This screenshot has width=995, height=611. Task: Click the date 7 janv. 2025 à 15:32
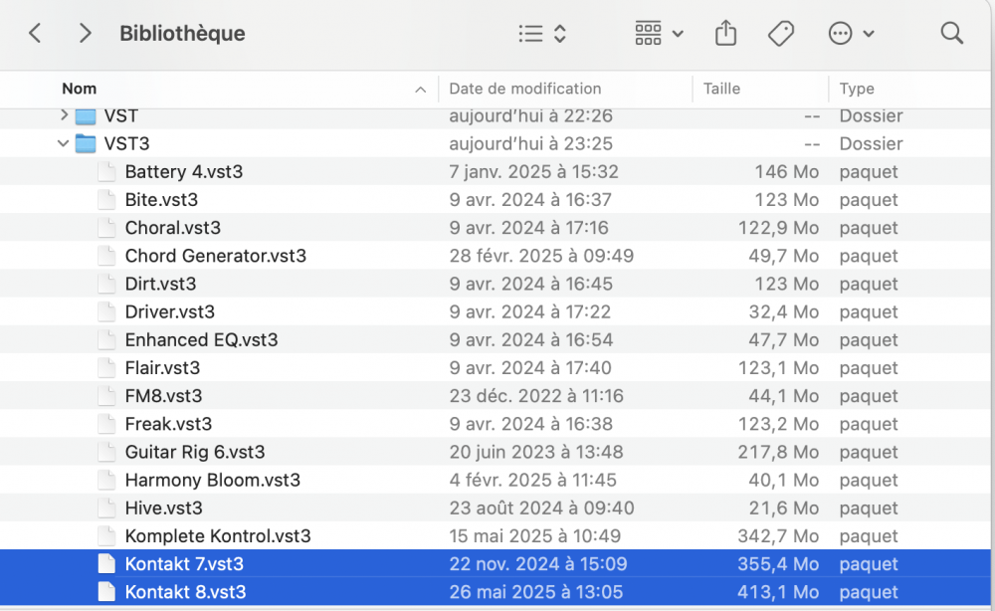coord(533,172)
